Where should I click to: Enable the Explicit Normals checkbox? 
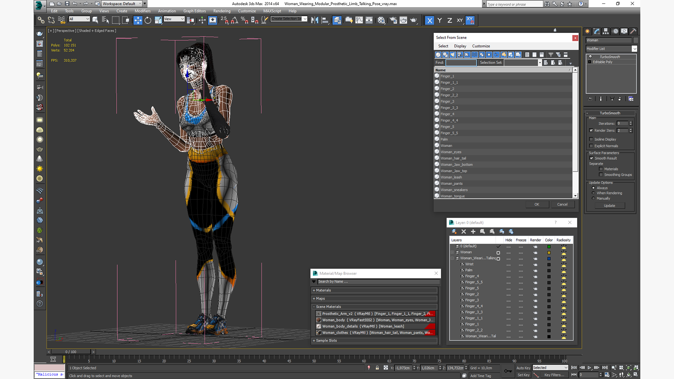coord(591,146)
